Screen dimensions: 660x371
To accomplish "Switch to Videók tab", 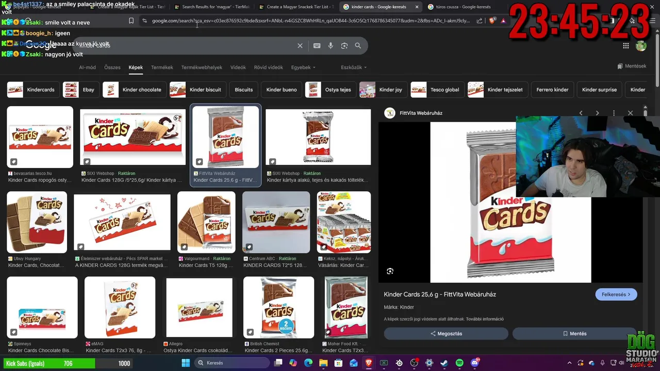I will click(x=238, y=68).
